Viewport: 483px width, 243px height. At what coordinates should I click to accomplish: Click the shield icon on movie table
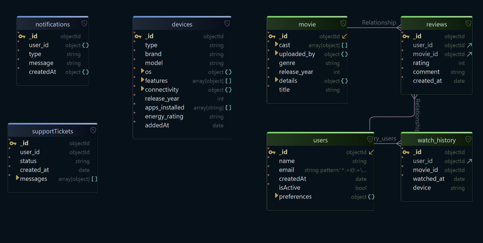coord(343,23)
